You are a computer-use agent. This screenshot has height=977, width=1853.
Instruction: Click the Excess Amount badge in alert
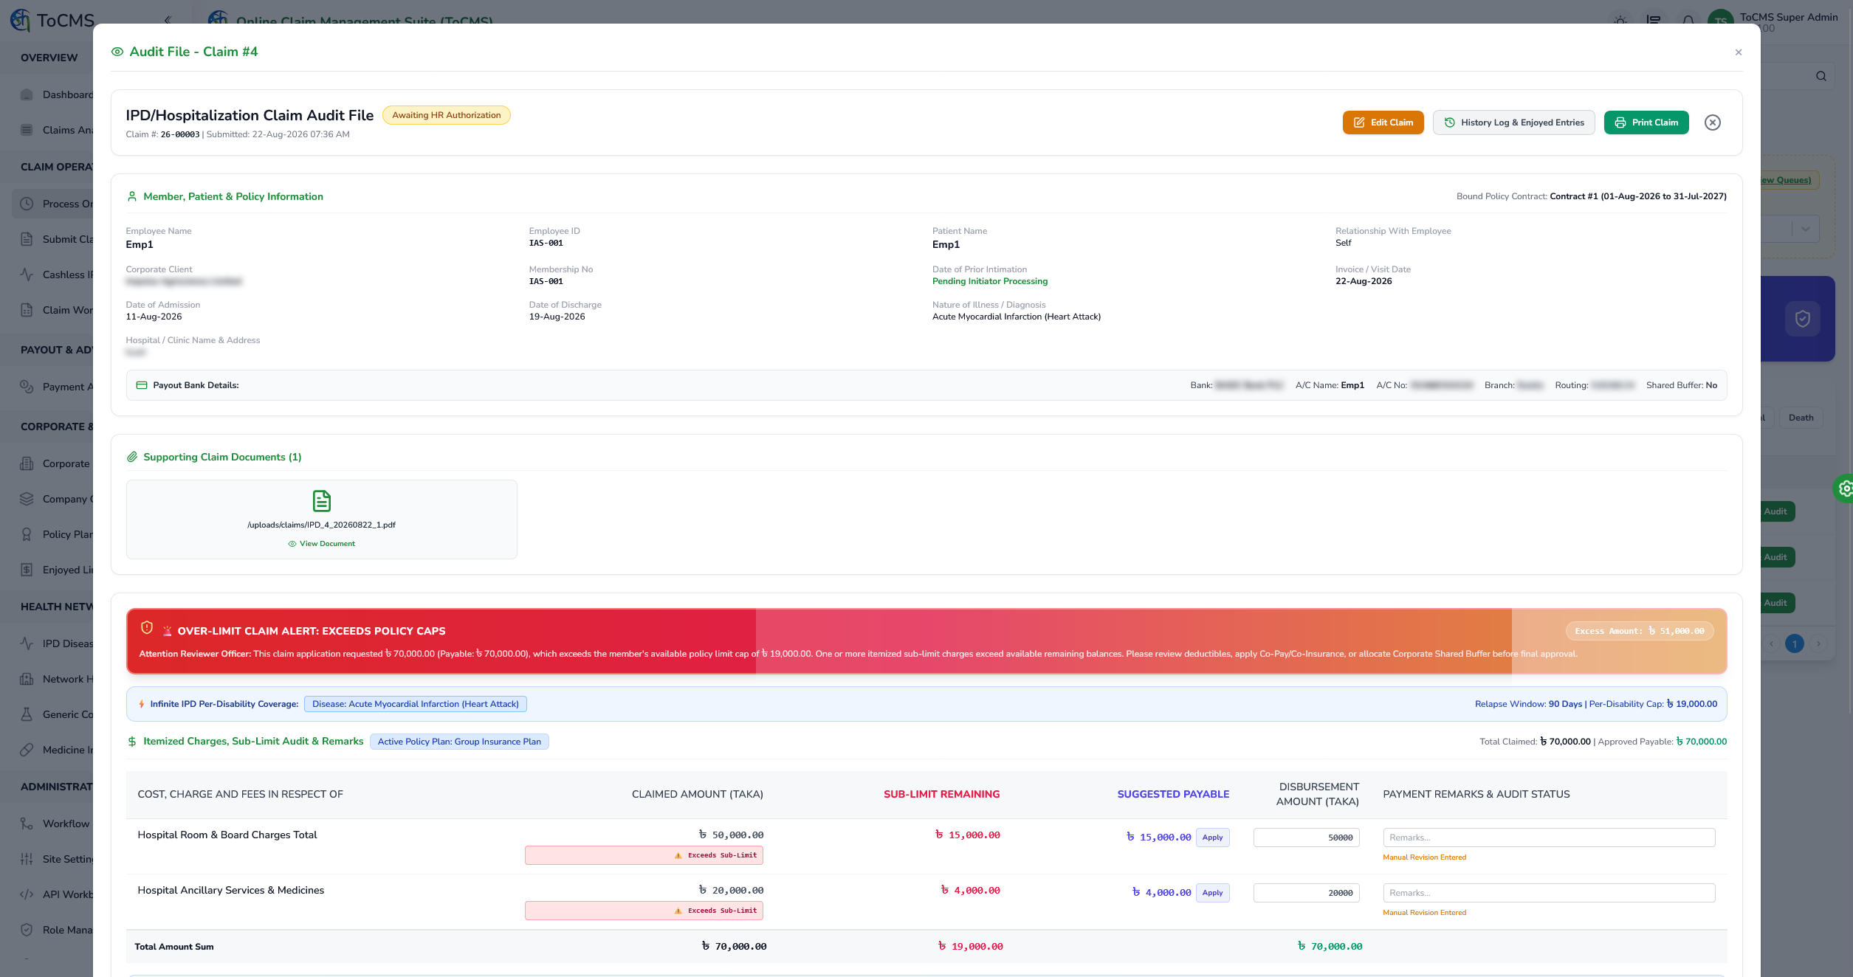coord(1639,631)
